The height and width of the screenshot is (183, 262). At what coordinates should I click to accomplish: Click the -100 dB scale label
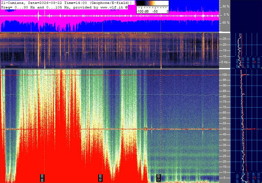pos(142,11)
